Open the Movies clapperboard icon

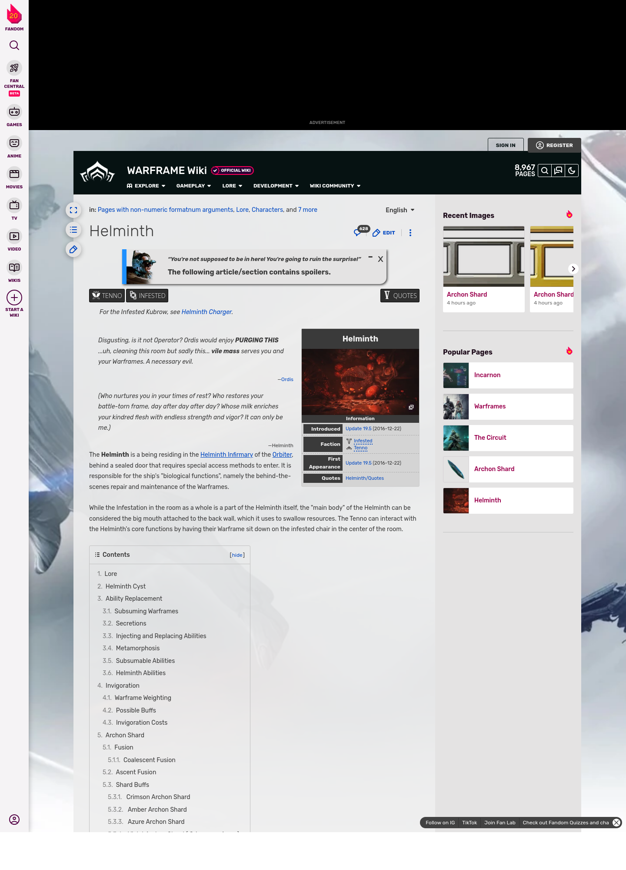pyautogui.click(x=14, y=174)
